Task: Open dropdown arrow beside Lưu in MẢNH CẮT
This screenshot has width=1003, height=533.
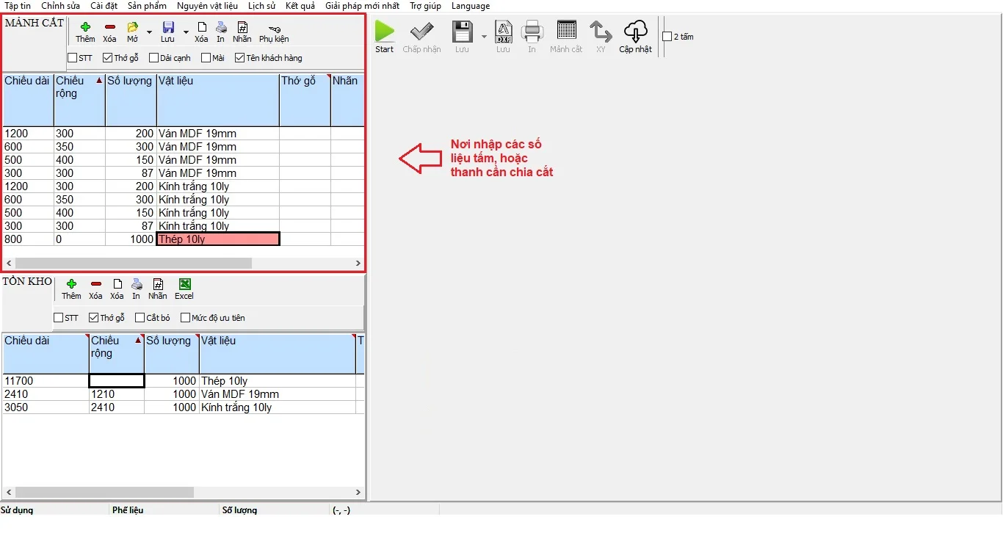Action: [x=186, y=32]
